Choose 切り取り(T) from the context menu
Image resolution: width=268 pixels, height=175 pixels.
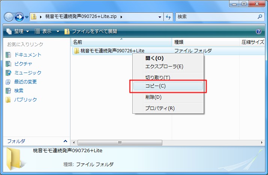158,77
